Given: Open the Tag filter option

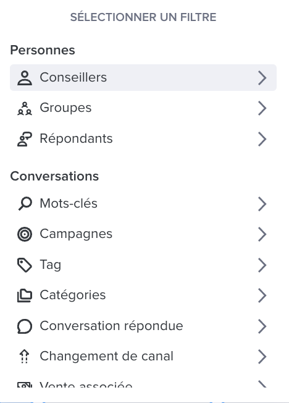Looking at the screenshot, I should 143,265.
